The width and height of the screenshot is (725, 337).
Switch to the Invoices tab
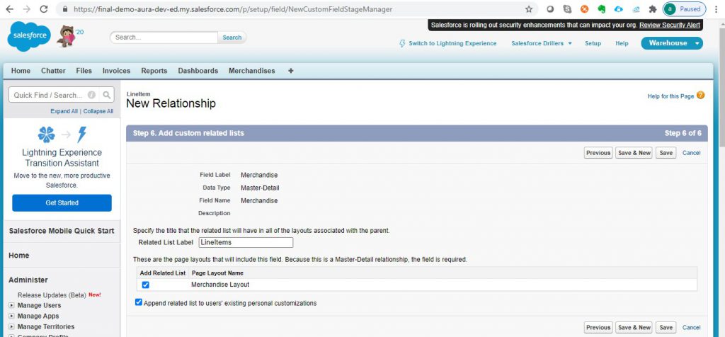116,71
